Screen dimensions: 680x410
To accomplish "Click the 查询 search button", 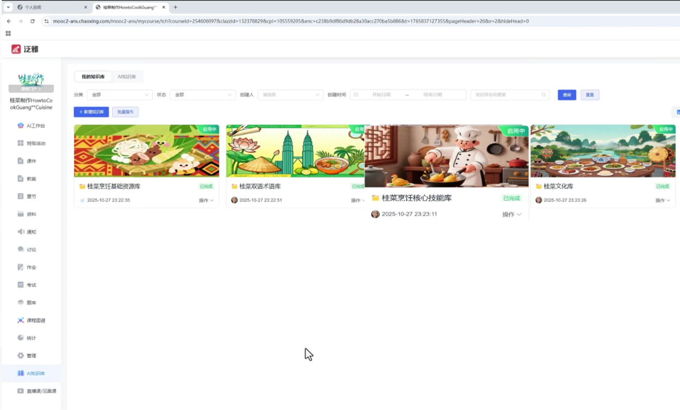I will pos(566,94).
